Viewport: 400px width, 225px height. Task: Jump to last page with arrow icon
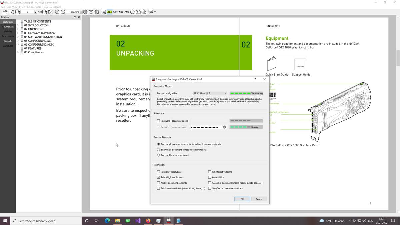[50, 12]
